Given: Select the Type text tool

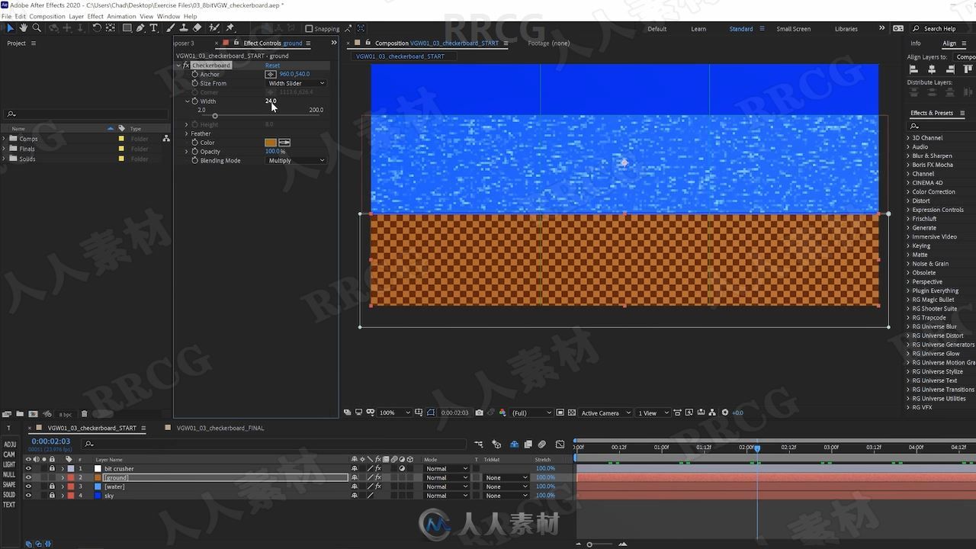Looking at the screenshot, I should pos(154,28).
